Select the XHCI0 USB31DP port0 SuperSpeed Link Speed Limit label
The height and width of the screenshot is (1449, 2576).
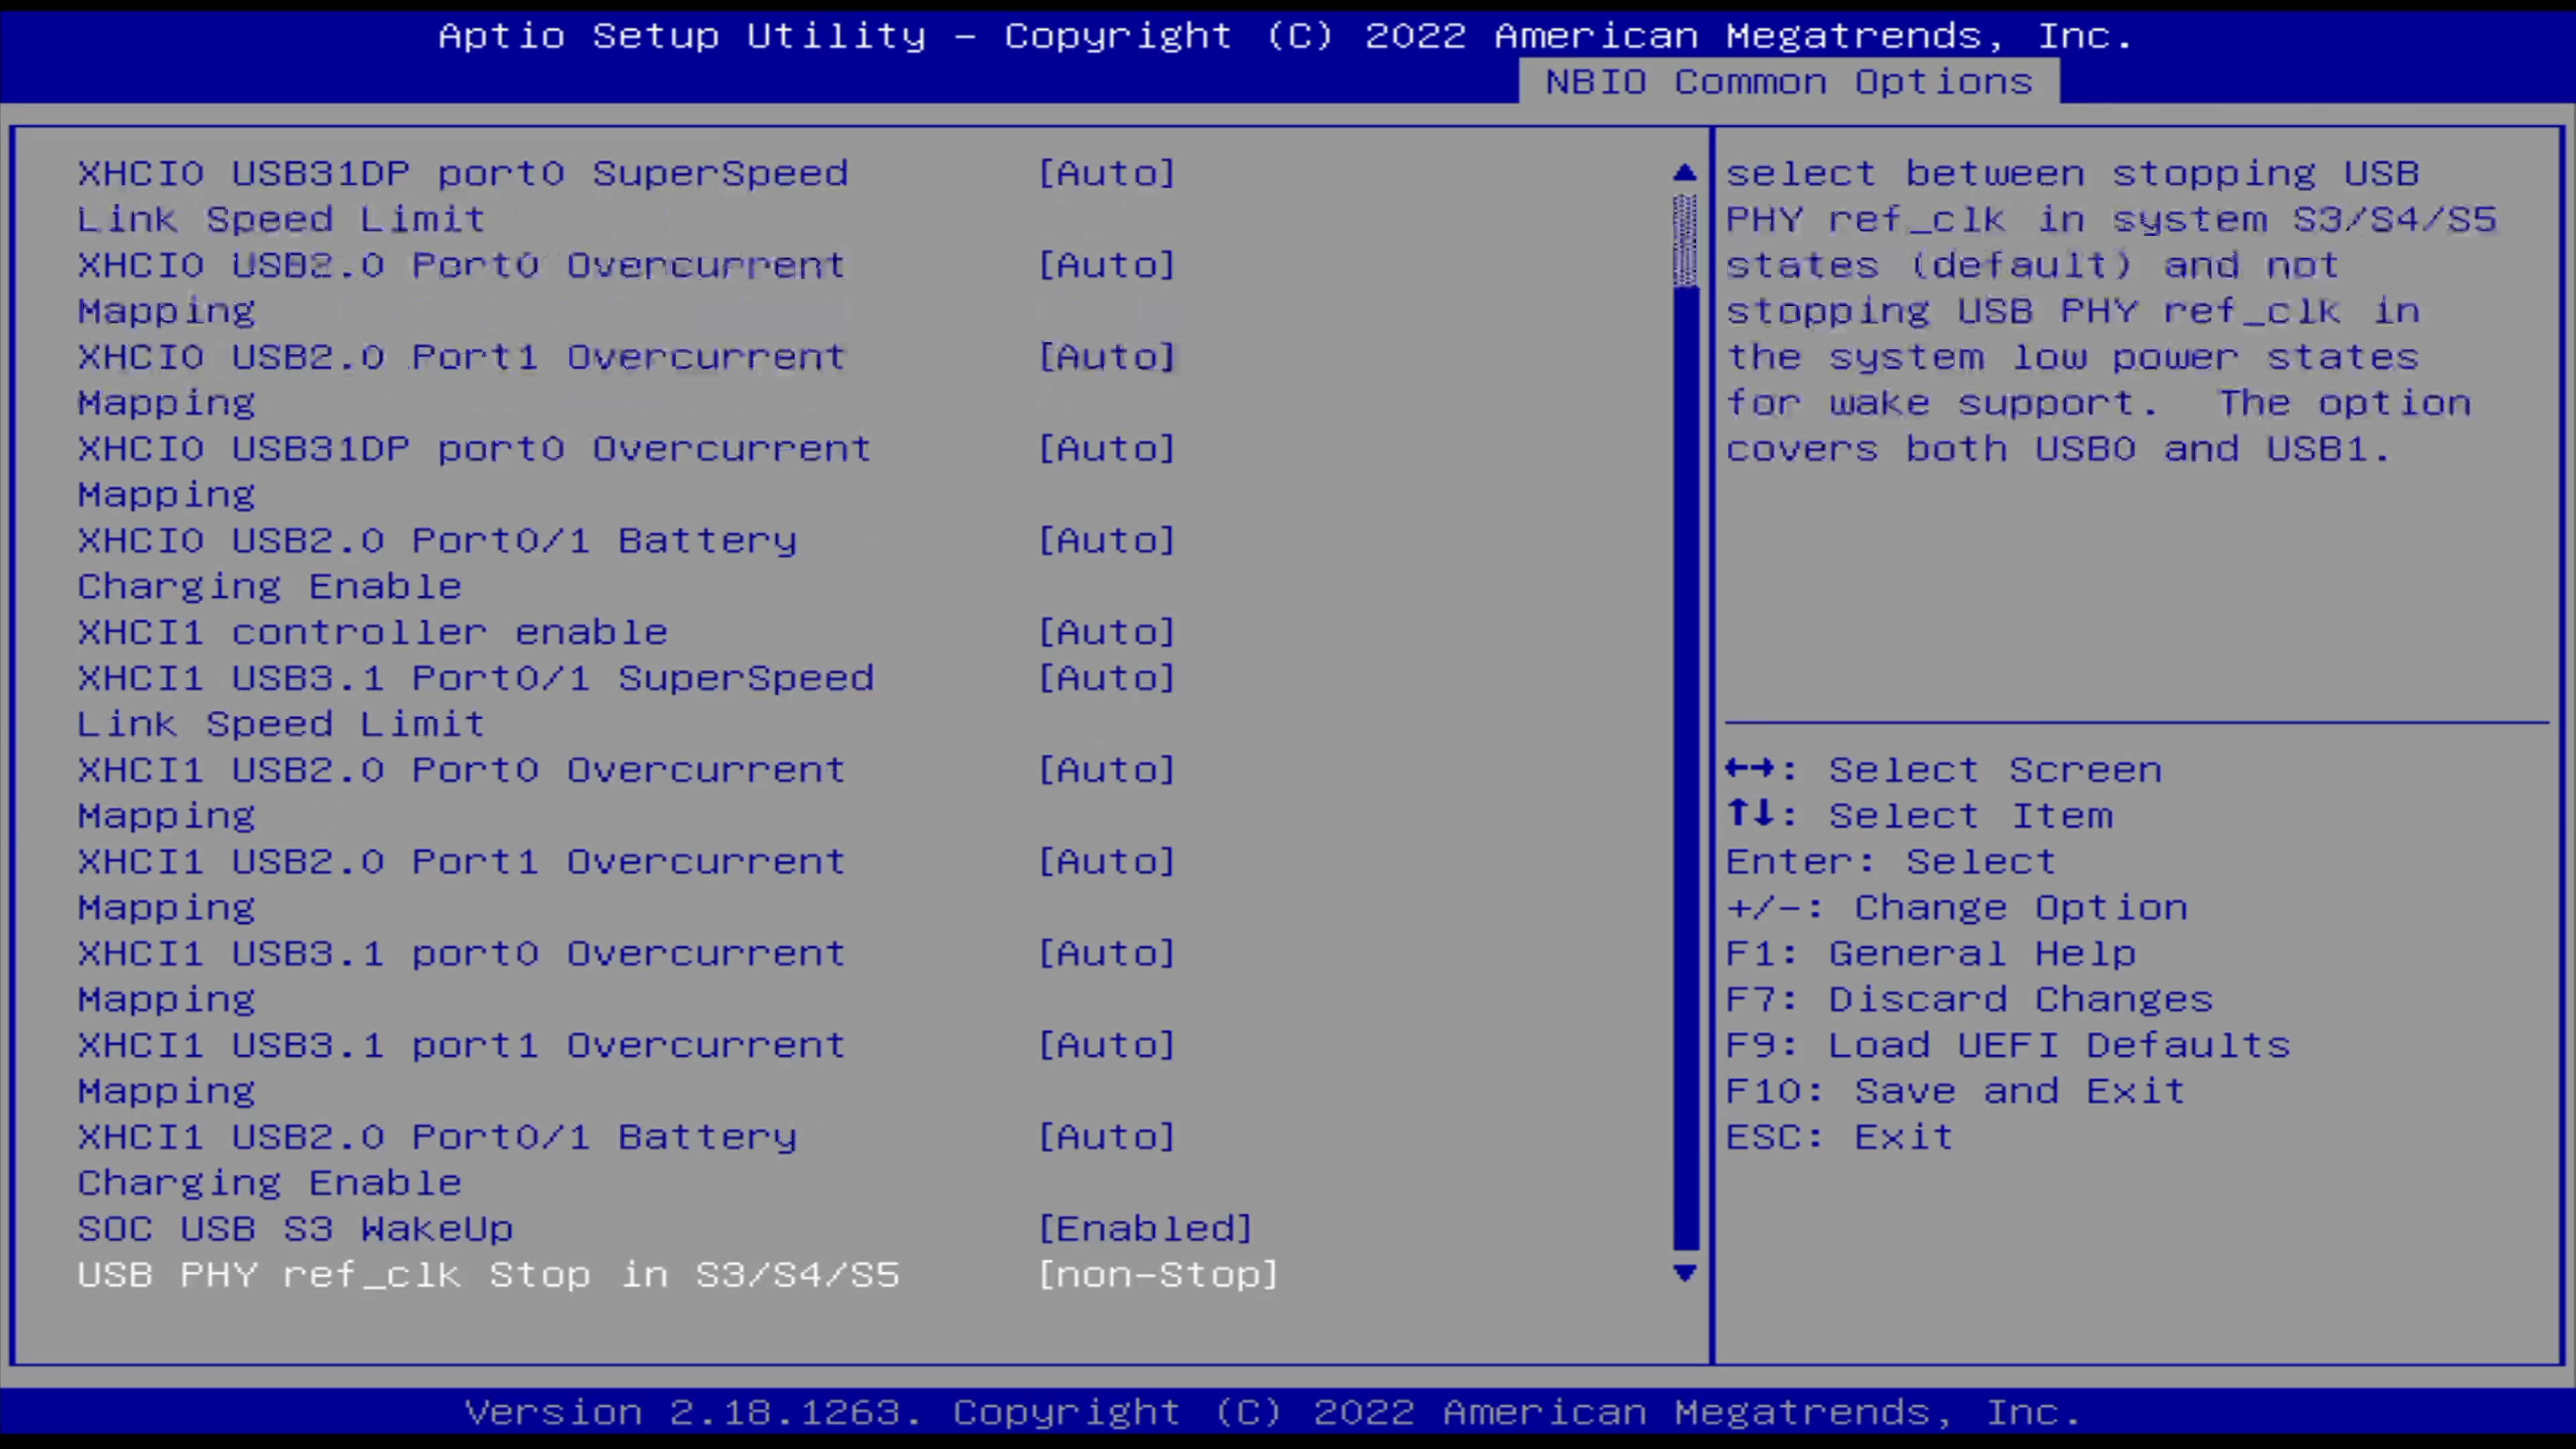(463, 196)
